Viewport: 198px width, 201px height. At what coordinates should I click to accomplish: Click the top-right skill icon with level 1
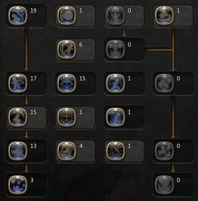[x=164, y=16]
